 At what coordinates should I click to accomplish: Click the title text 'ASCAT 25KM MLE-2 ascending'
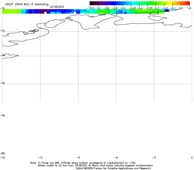(x=27, y=4)
